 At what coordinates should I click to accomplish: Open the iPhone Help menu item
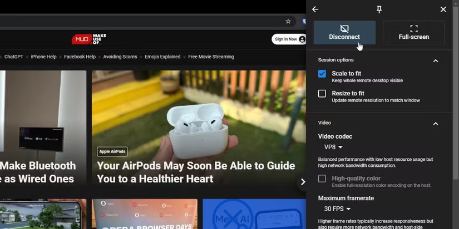(x=43, y=57)
